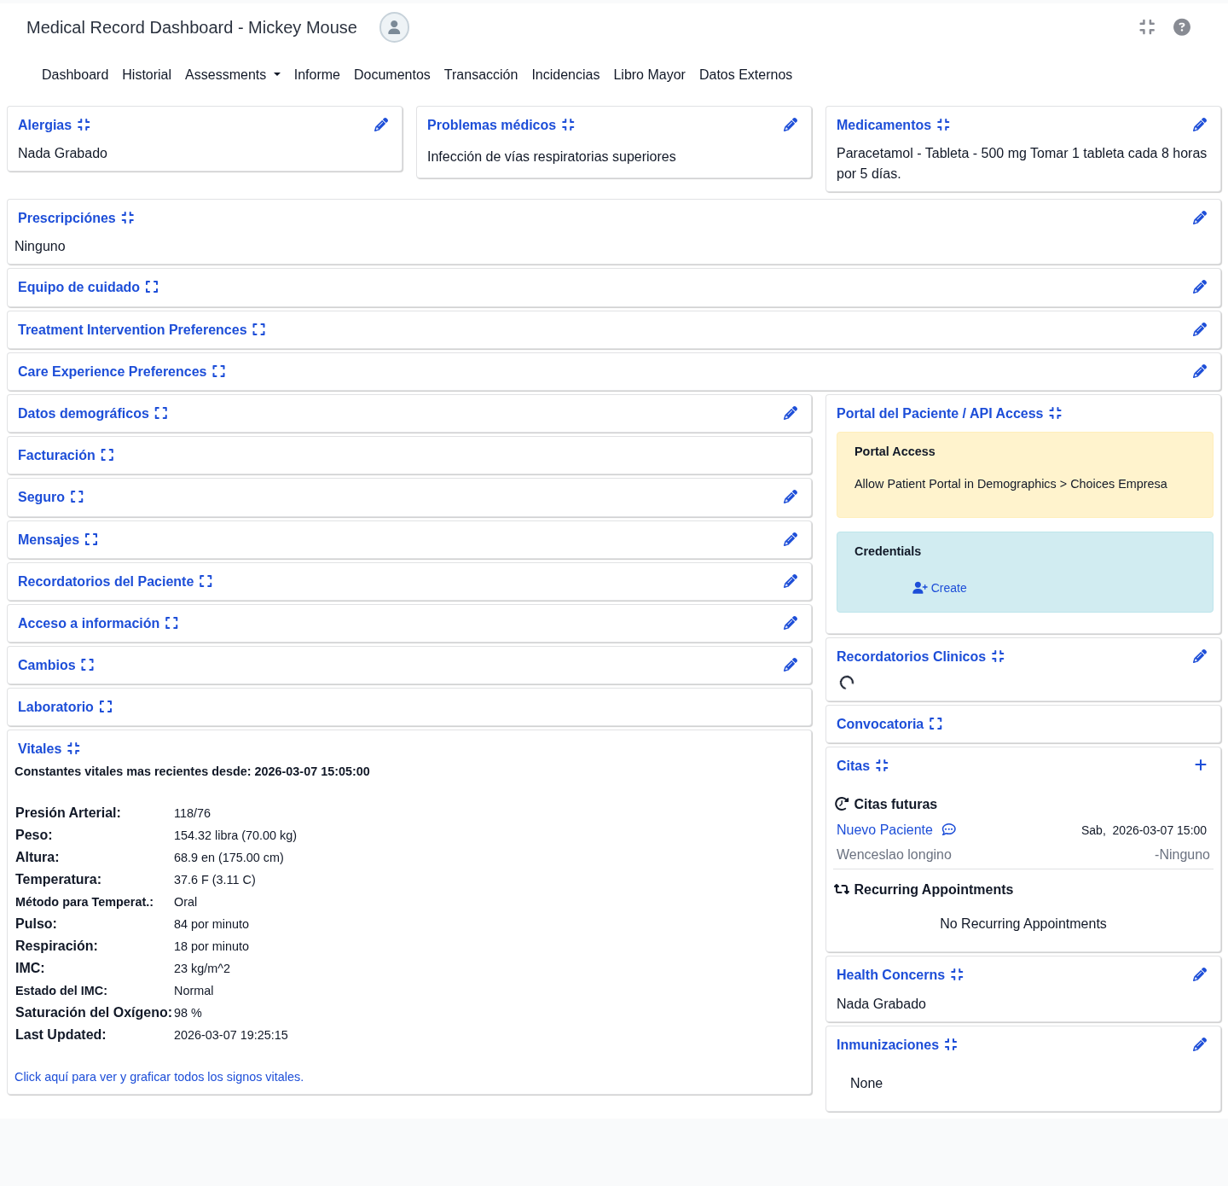Collapse the Vitales section
1228x1186 pixels.
point(73,749)
